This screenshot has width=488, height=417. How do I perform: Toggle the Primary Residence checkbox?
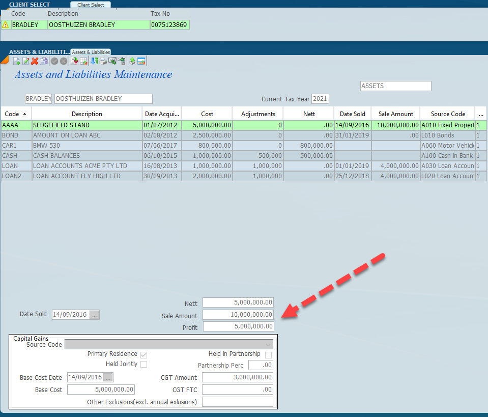point(144,354)
